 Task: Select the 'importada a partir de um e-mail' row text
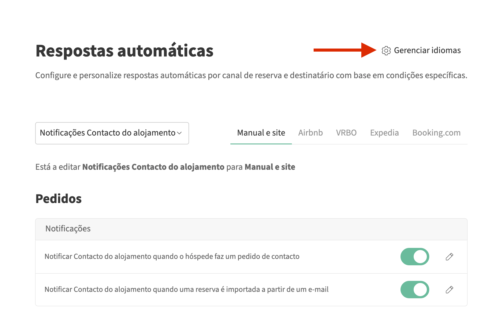(x=186, y=289)
